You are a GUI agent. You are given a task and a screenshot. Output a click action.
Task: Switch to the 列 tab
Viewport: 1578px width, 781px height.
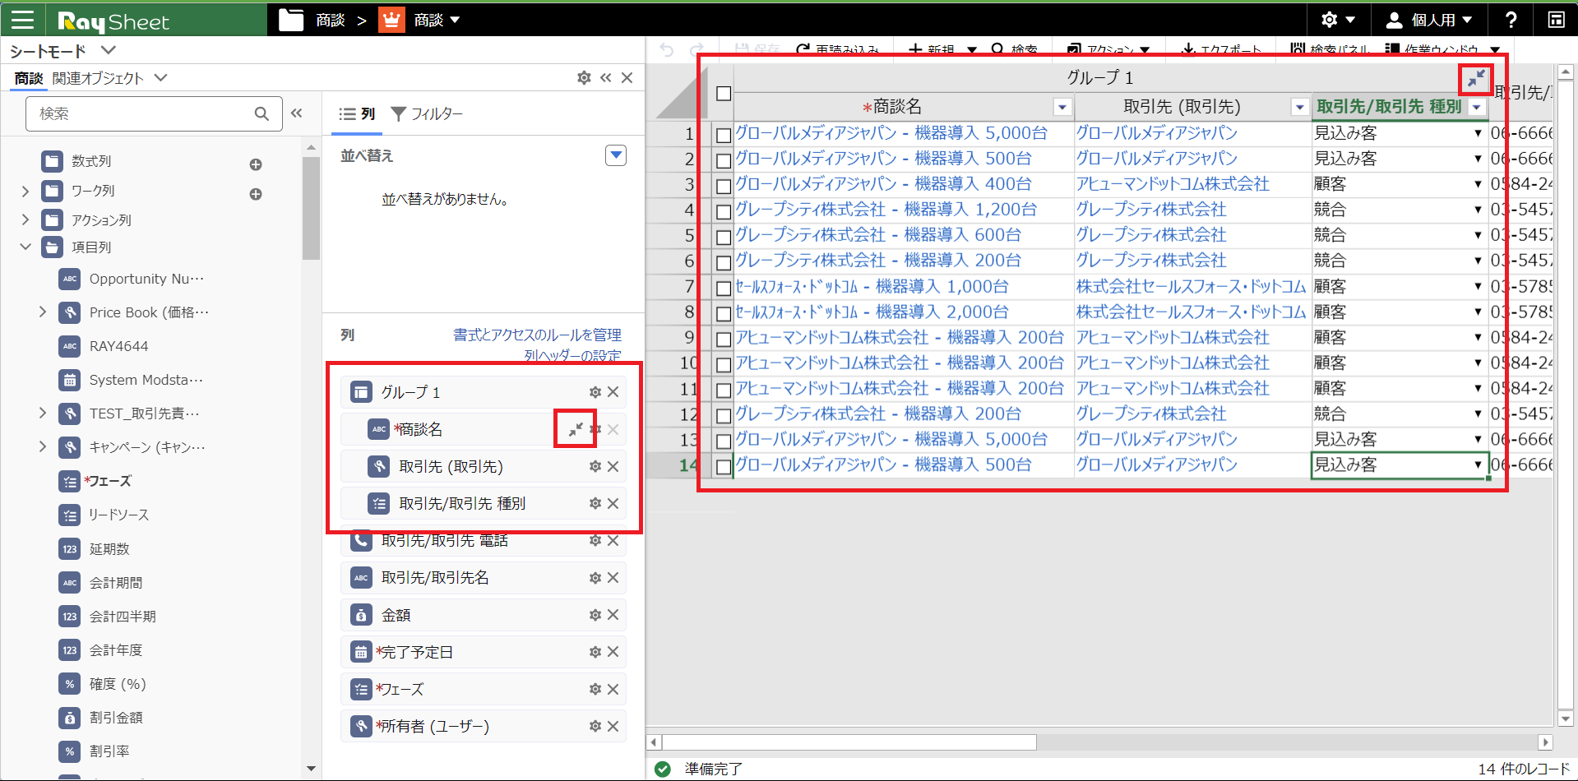(x=358, y=114)
